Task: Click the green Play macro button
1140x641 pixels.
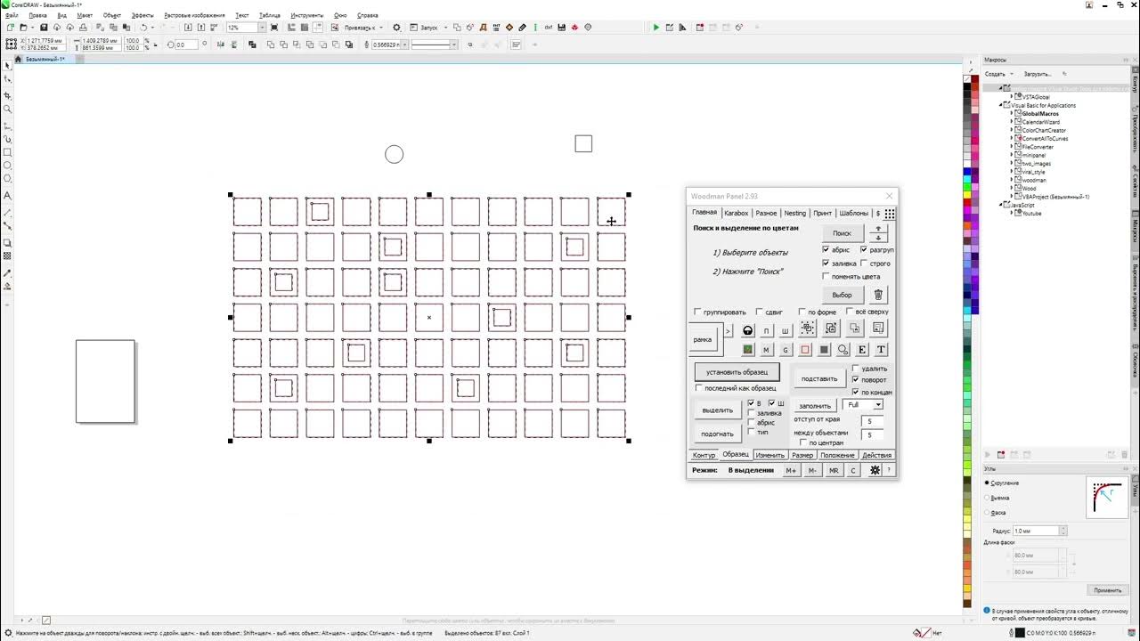Action: click(x=656, y=28)
